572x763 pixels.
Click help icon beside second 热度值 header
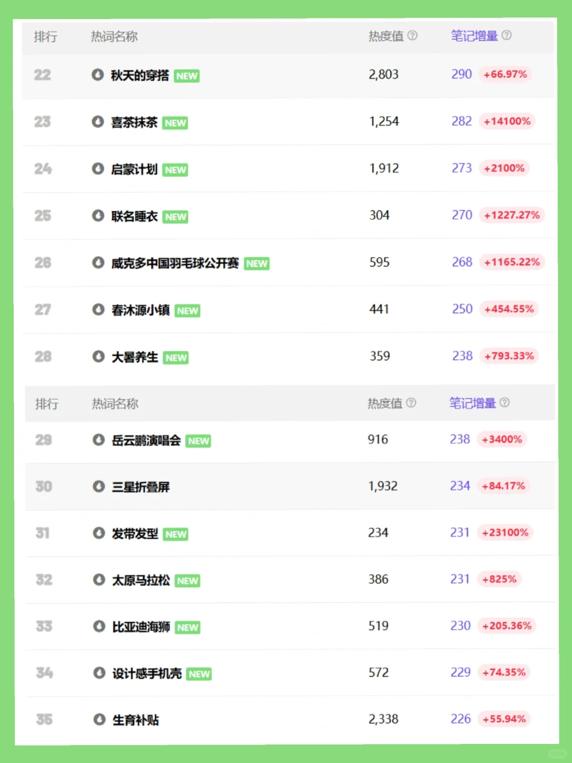click(411, 403)
